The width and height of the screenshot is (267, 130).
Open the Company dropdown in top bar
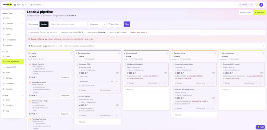coord(37,5)
